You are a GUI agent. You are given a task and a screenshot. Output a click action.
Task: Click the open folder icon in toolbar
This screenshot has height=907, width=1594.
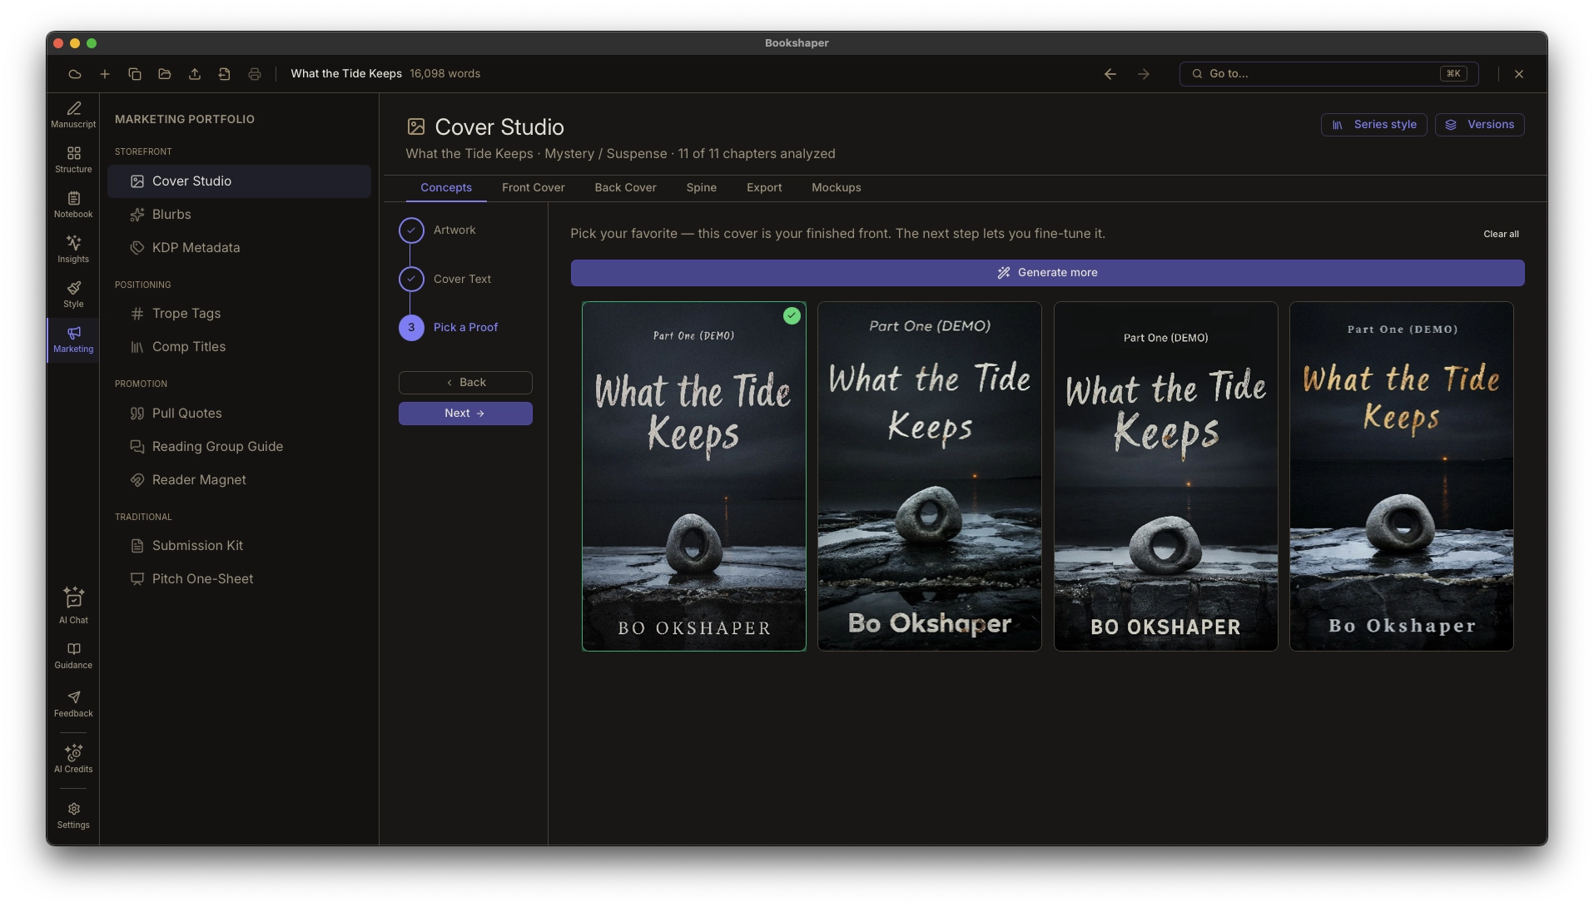(165, 74)
